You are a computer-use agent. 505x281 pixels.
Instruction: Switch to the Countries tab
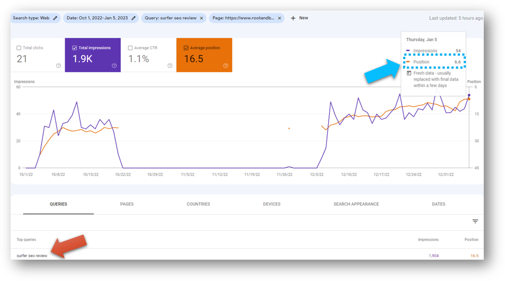(198, 204)
